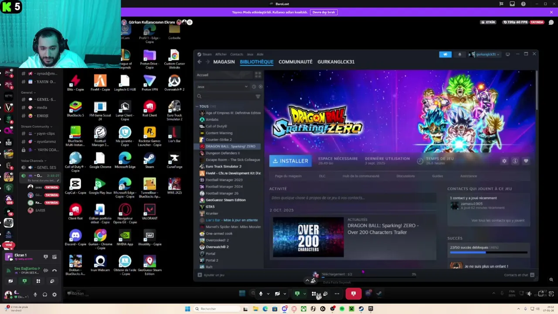Select CapCut - Copie desktop icon
558x314 pixels.
coord(75,186)
